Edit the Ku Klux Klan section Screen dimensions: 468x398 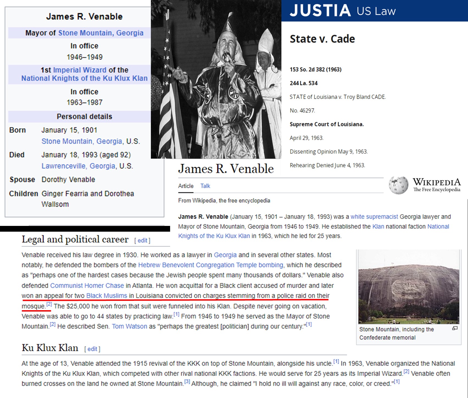point(92,349)
